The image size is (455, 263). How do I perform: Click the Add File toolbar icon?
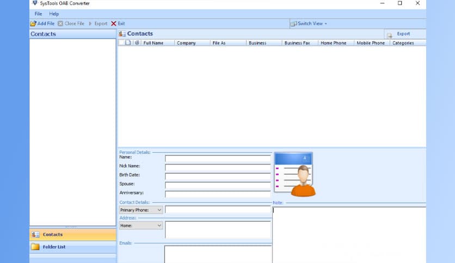point(33,24)
